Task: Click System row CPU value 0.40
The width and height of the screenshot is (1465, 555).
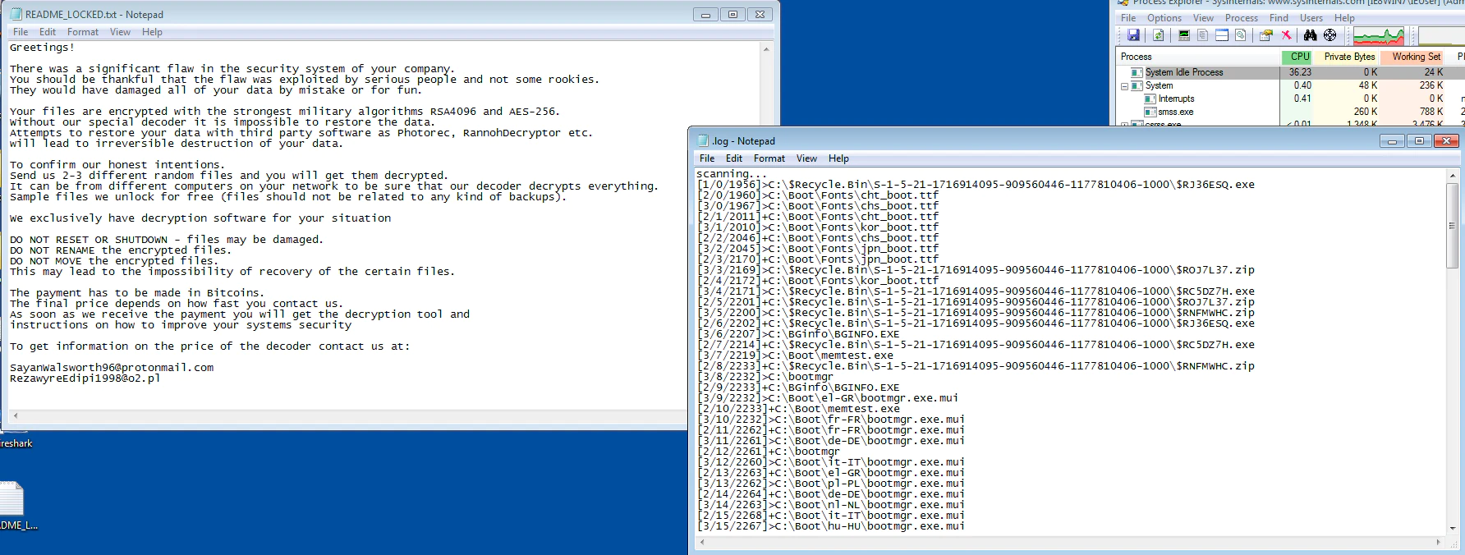Action: click(1302, 85)
